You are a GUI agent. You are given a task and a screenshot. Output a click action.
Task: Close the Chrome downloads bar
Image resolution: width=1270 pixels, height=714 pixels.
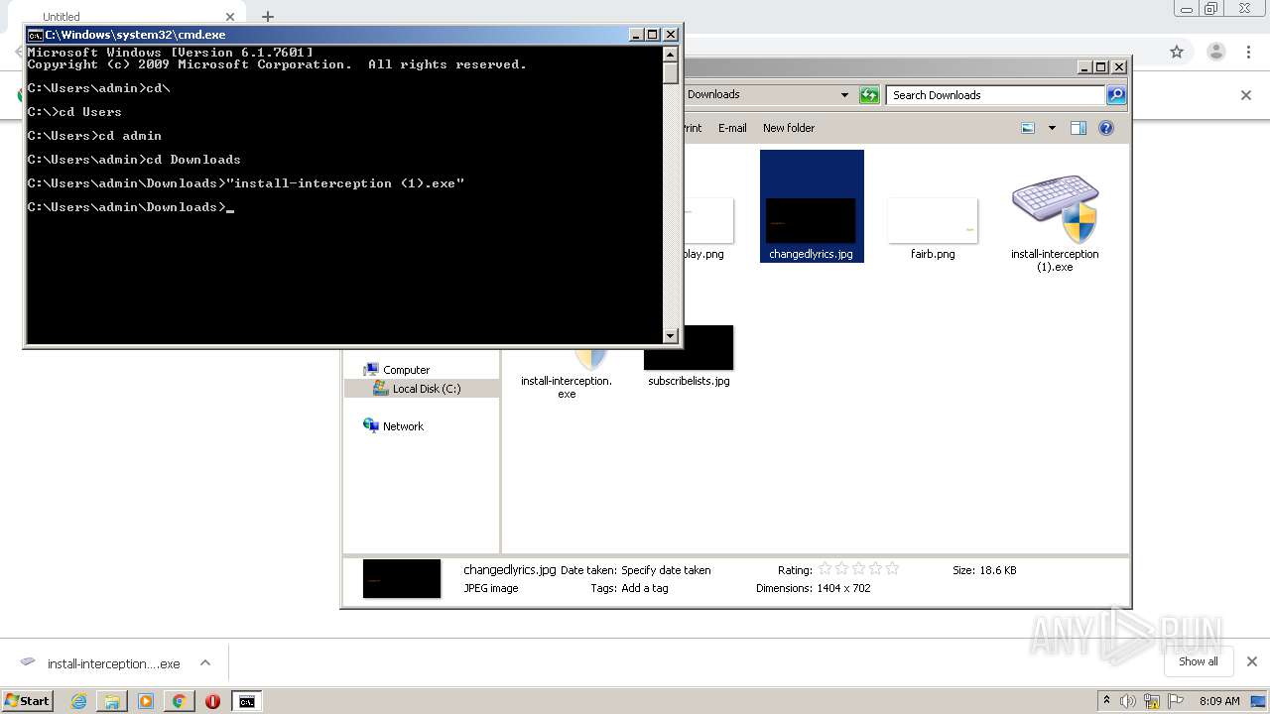pos(1251,661)
